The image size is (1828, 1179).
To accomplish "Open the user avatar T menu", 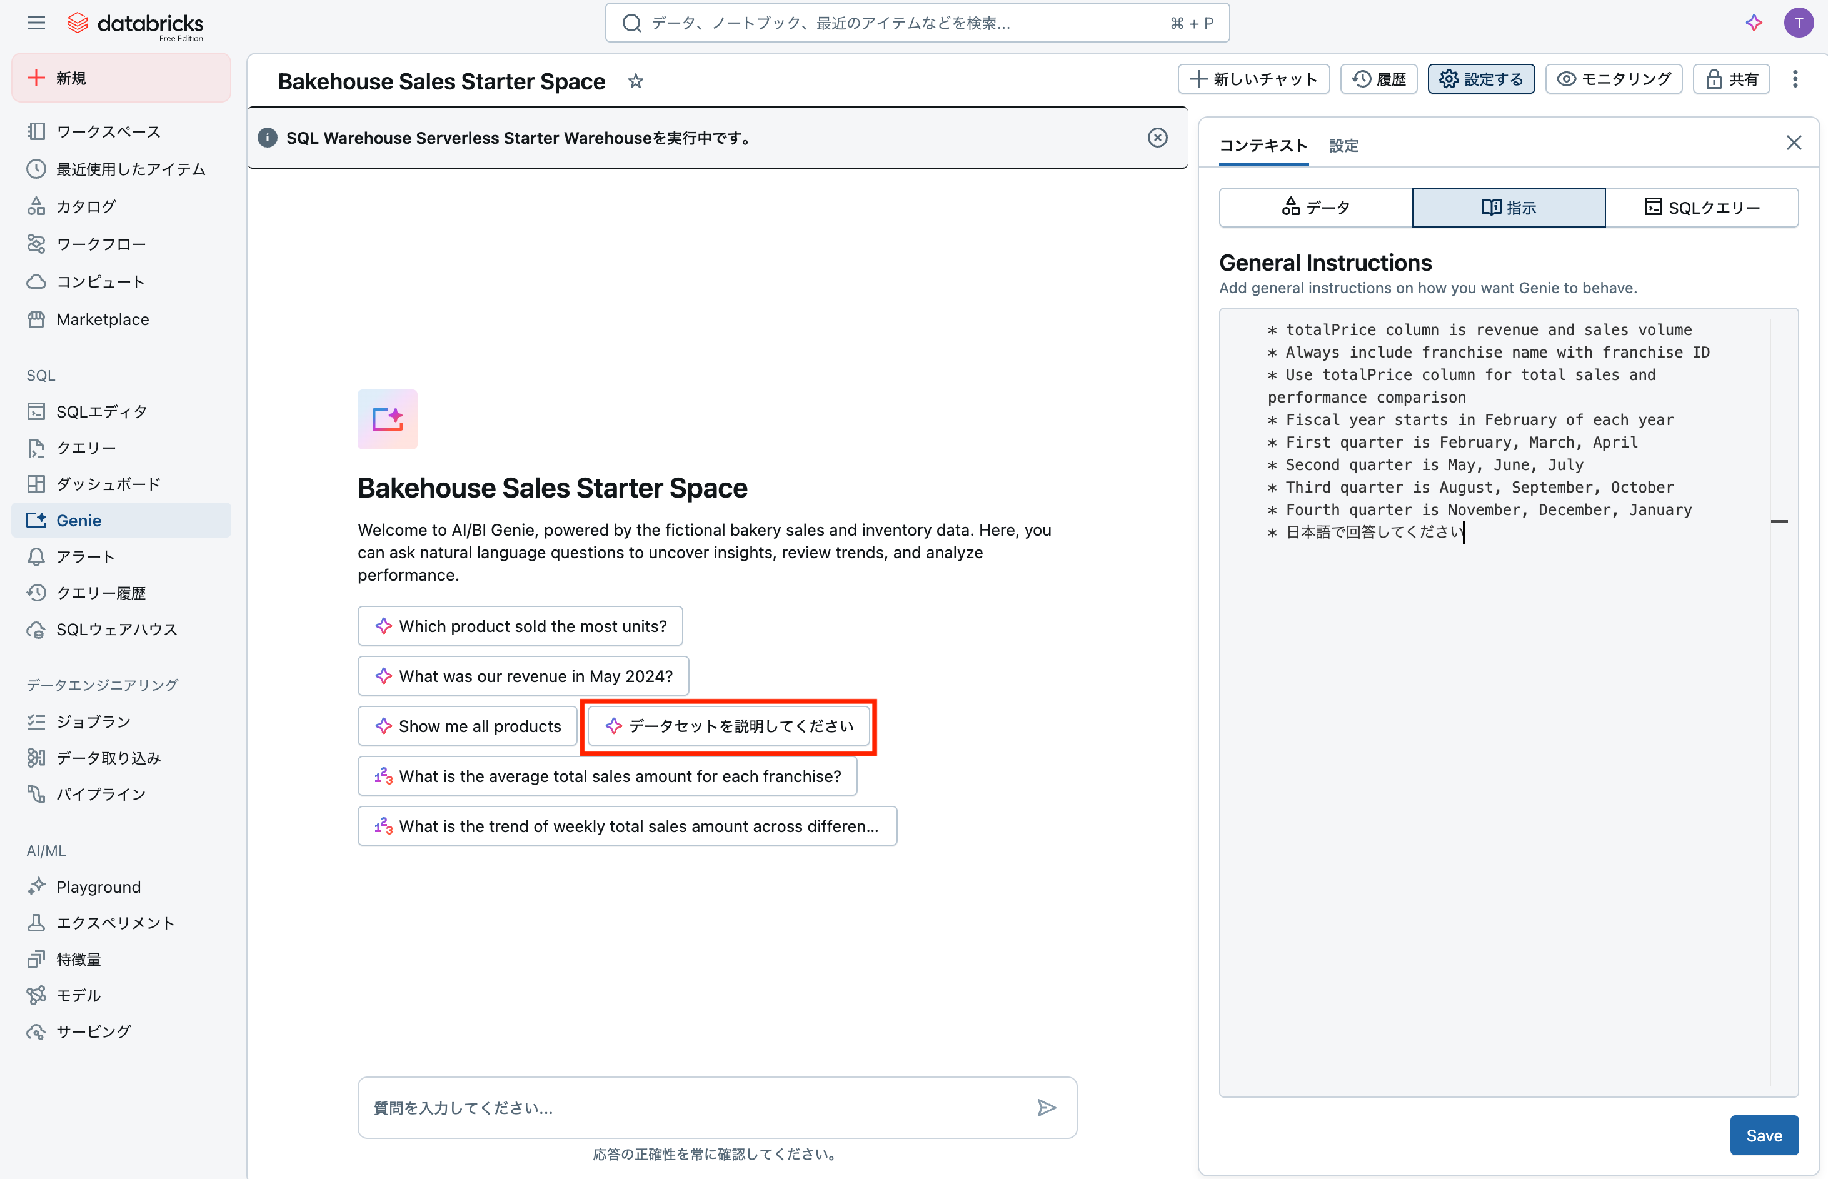I will [1798, 23].
